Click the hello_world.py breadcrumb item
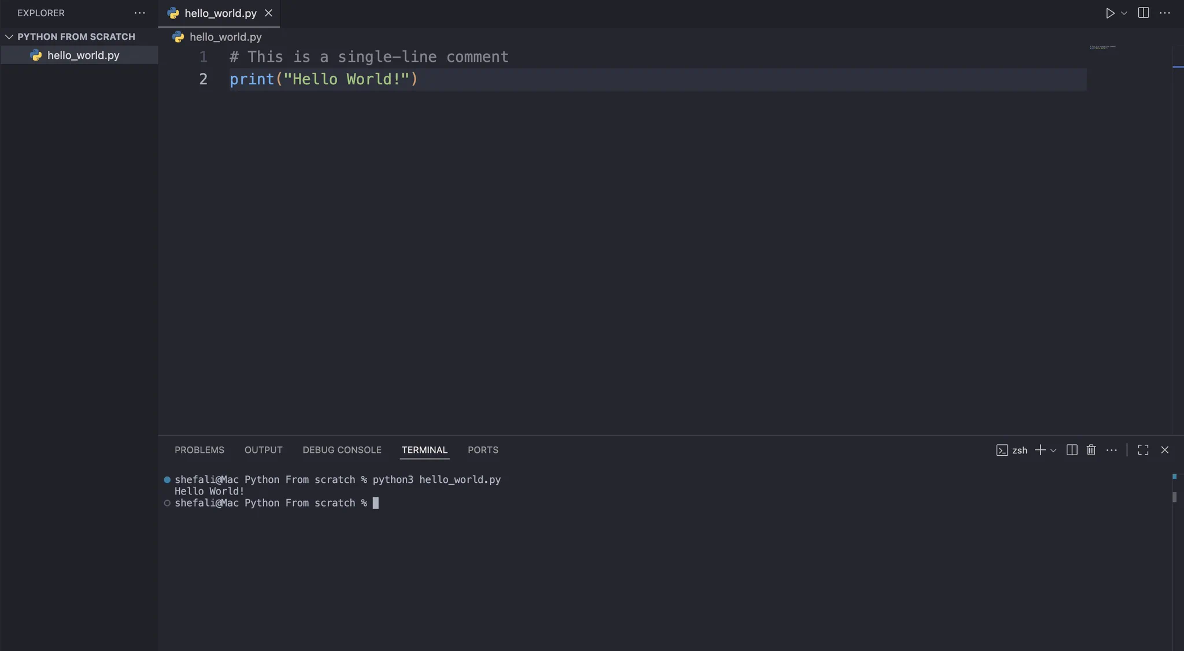 pyautogui.click(x=217, y=37)
